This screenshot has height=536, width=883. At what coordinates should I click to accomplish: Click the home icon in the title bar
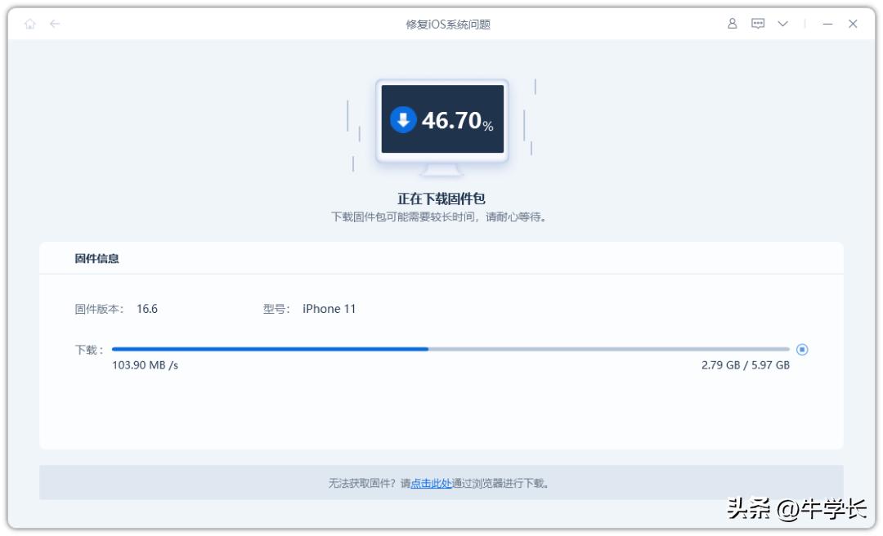[x=30, y=25]
